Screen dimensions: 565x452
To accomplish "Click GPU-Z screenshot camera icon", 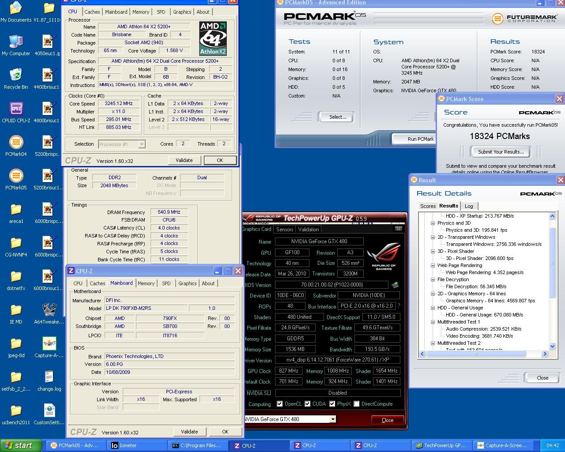I will (399, 229).
